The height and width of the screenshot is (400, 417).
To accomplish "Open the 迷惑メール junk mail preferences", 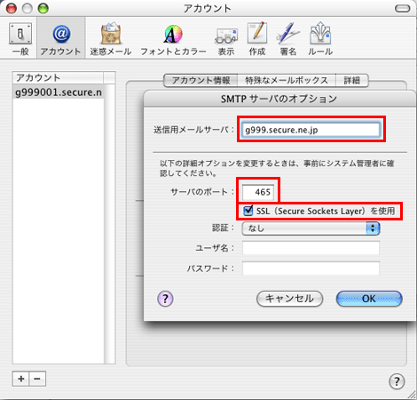I will click(x=111, y=39).
